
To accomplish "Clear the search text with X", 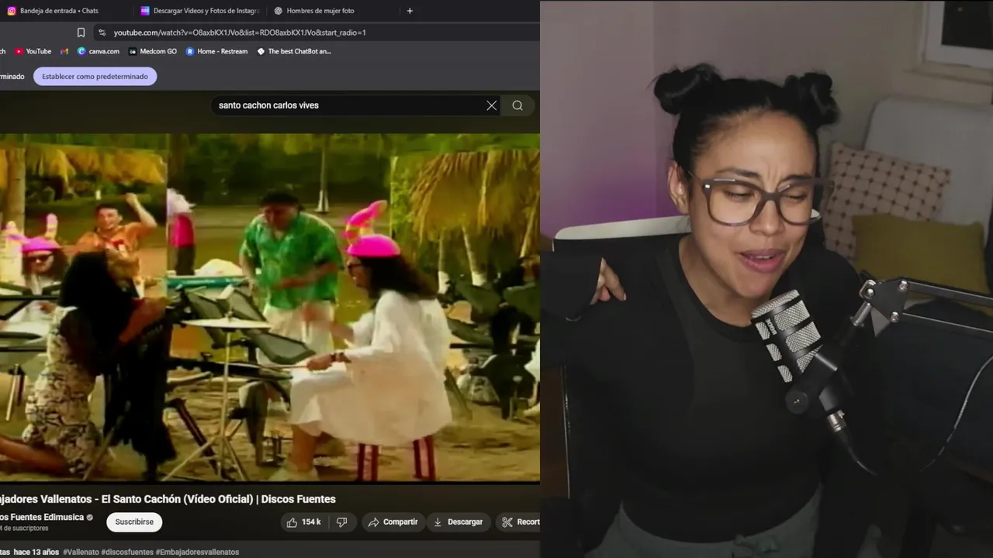I will pos(492,105).
